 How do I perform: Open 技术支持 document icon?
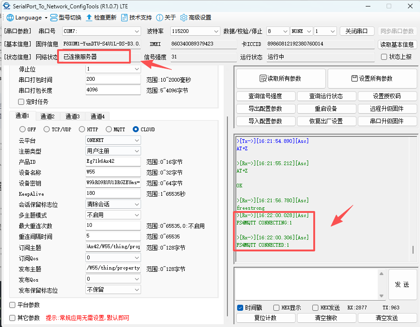pos(124,18)
